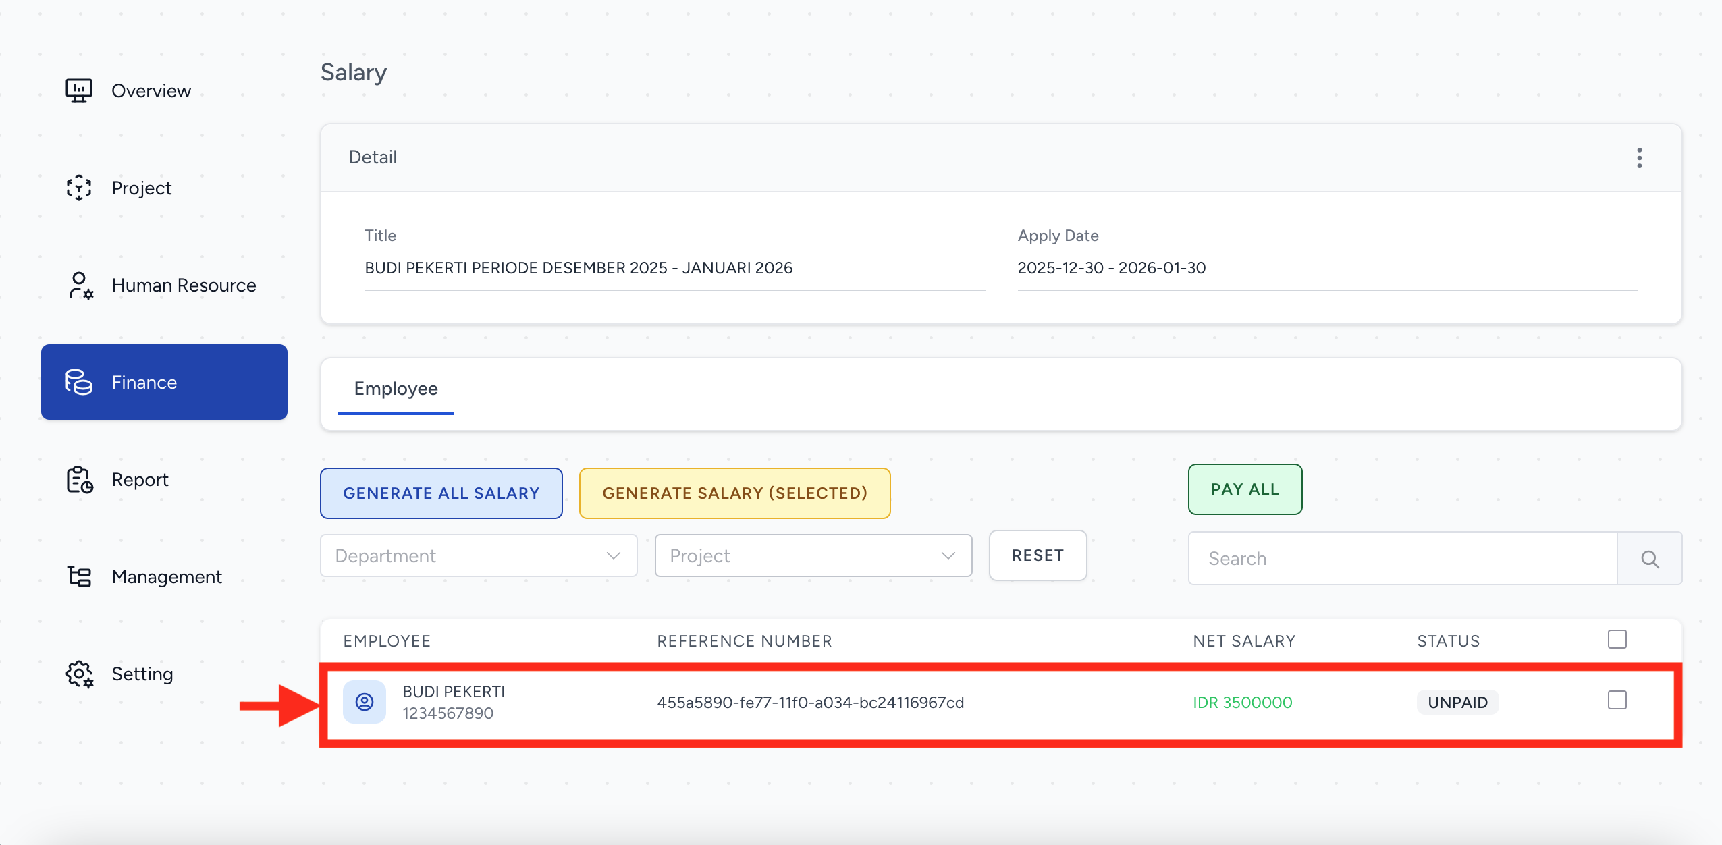Viewport: 1722px width, 845px height.
Task: Open the Human Resource menu item
Action: pyautogui.click(x=184, y=285)
